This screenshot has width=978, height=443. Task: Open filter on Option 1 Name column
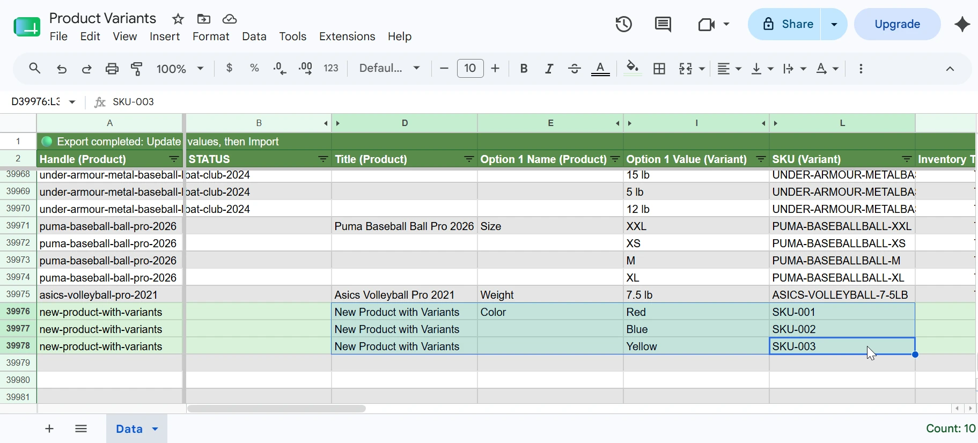(x=615, y=159)
